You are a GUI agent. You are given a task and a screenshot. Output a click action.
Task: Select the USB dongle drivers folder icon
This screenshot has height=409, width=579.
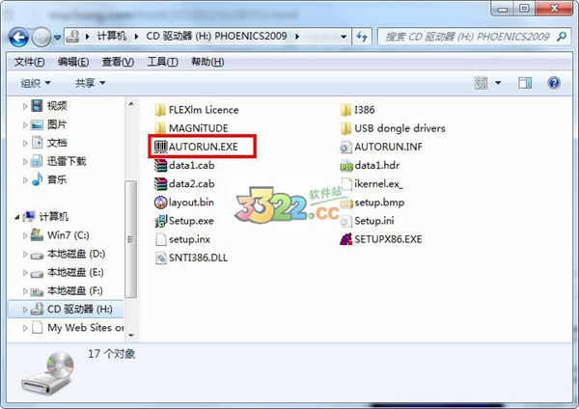point(346,128)
